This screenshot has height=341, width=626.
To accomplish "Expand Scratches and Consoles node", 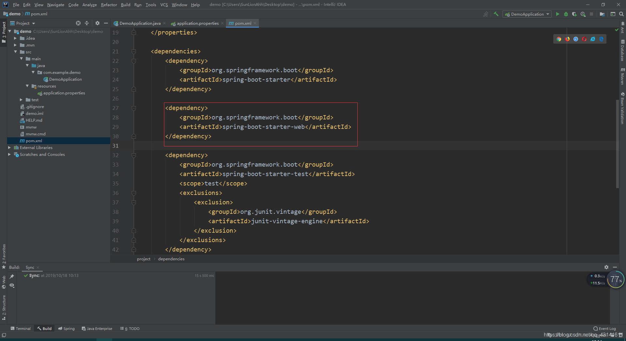I will click(x=9, y=154).
